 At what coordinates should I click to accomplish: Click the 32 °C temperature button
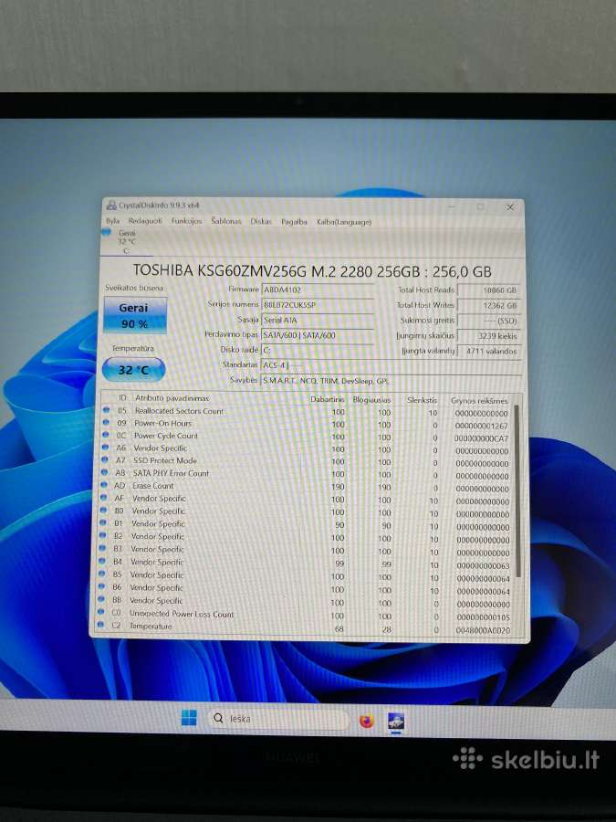coord(133,370)
